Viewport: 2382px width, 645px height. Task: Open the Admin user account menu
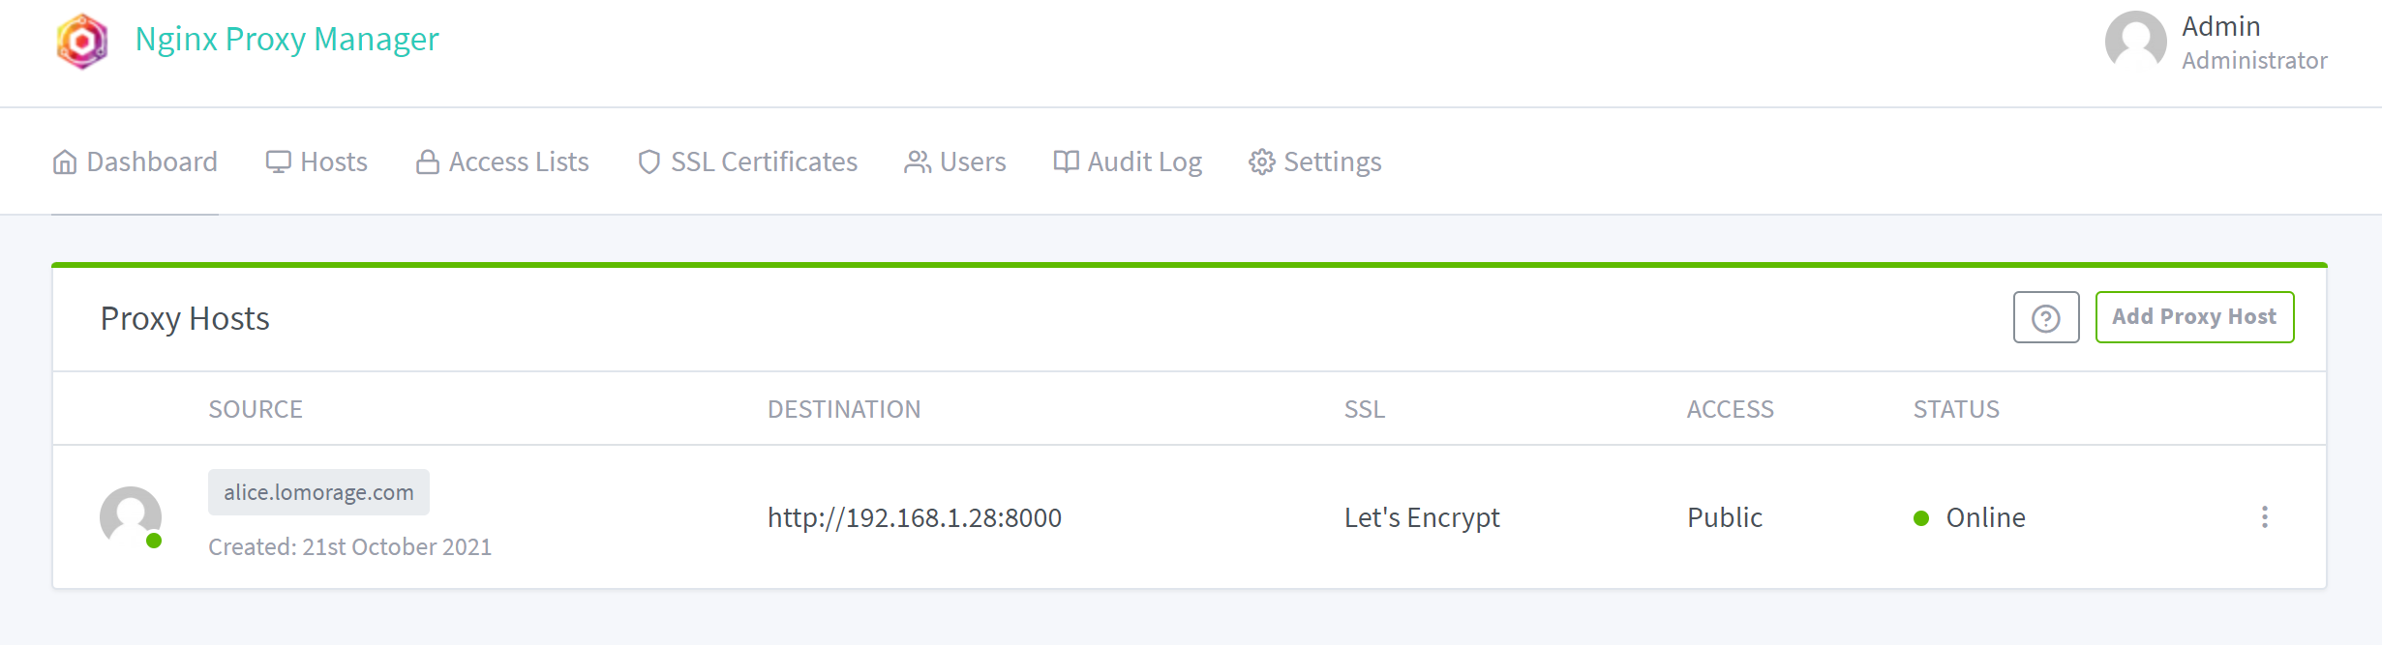click(2216, 43)
